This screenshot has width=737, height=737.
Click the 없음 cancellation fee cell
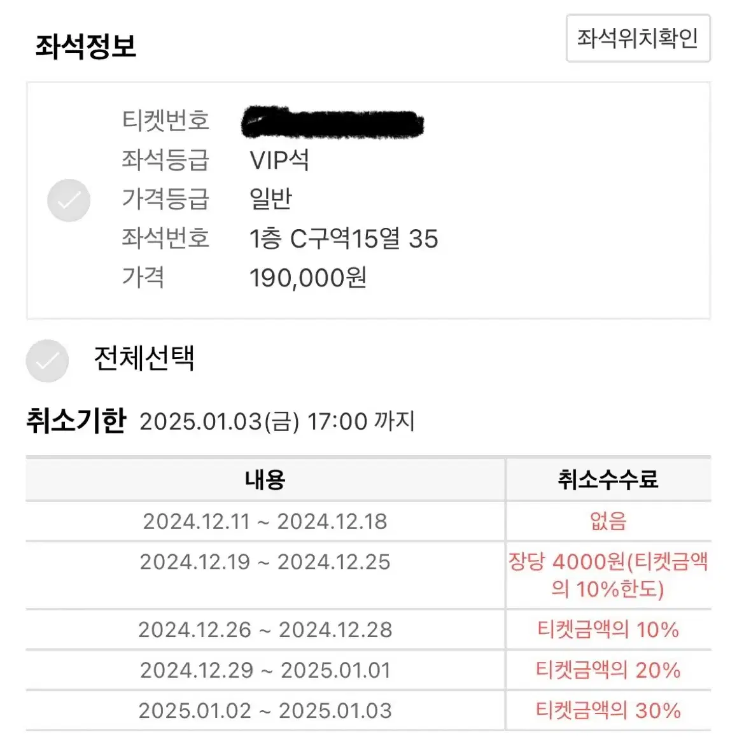(608, 521)
